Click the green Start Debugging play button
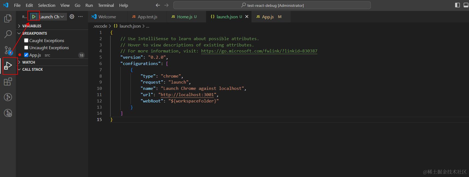The height and width of the screenshot is (177, 469). pyautogui.click(x=34, y=17)
